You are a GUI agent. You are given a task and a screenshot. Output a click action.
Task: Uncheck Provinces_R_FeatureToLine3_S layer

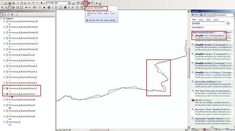(7, 88)
